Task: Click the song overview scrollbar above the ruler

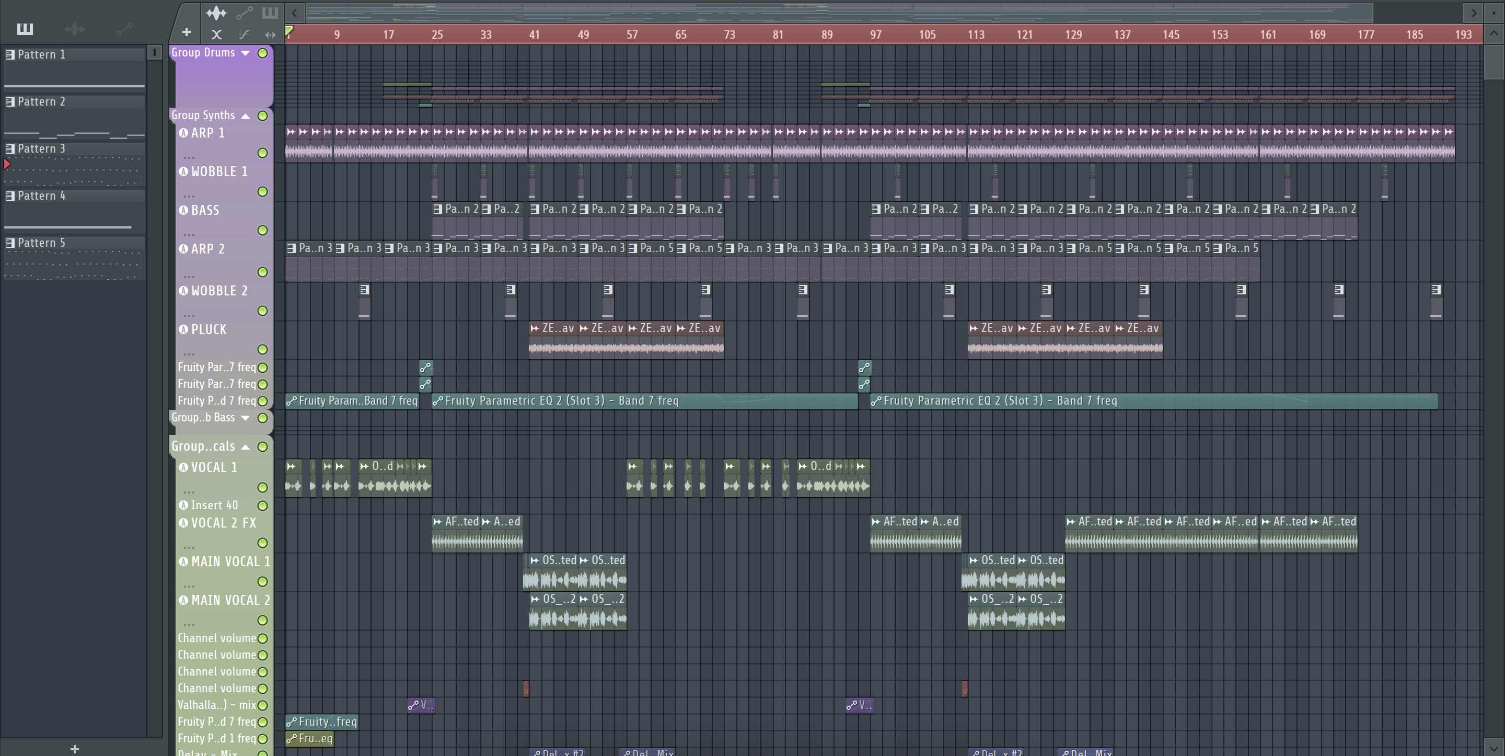Action: 840,12
